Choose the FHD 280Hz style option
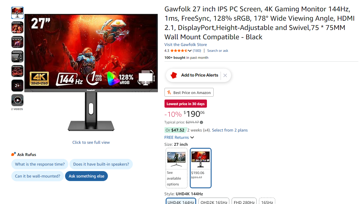 click(244, 202)
